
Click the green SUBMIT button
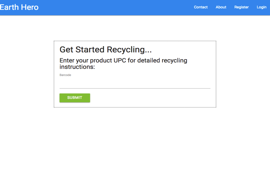75,98
